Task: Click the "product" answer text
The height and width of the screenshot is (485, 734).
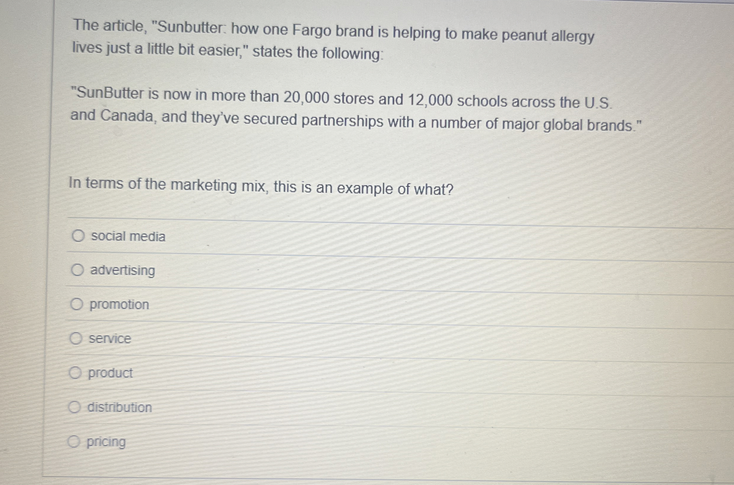Action: click(110, 373)
